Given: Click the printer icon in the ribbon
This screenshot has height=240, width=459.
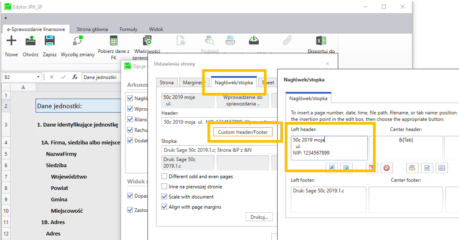Looking at the screenshot, I should click(x=230, y=41).
